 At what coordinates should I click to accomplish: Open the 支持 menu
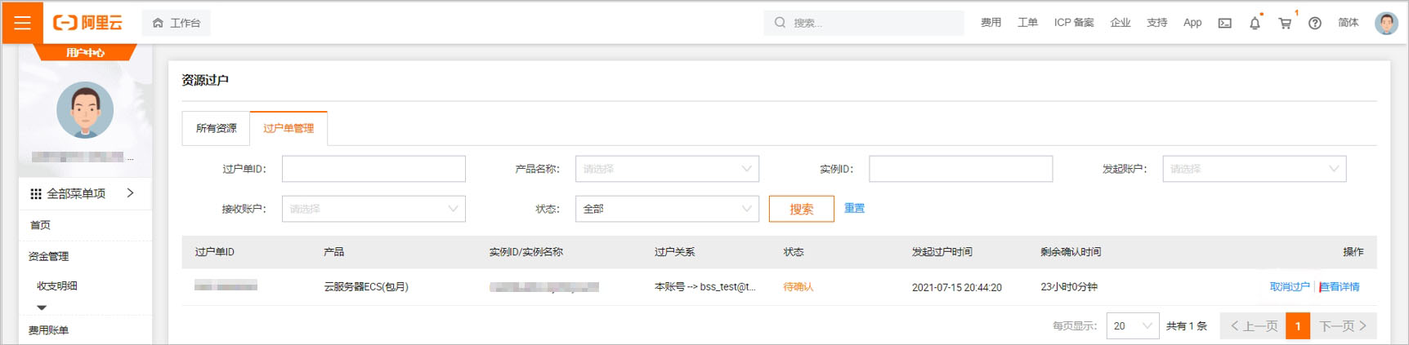tap(1156, 23)
